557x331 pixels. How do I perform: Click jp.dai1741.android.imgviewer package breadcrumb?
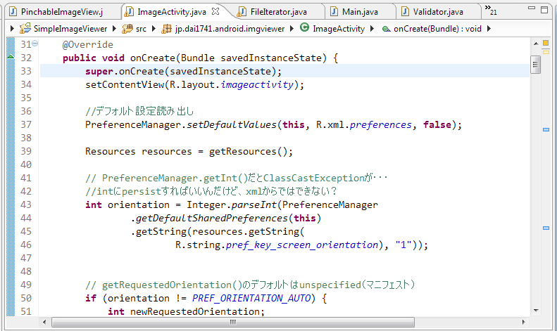(x=230, y=29)
